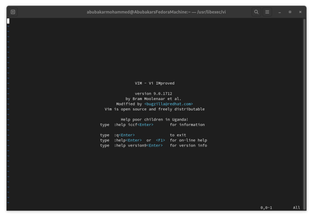Place cursor on the block cursor
Screen dimensions: 313x218
[x=8, y=21]
